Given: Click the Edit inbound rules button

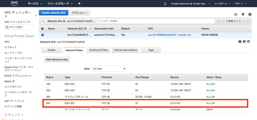Looking at the screenshot, I should (x=57, y=59).
